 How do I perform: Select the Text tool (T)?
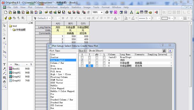pos(4,64)
